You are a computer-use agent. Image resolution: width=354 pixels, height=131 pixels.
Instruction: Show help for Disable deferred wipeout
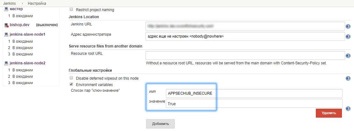coord(348,78)
